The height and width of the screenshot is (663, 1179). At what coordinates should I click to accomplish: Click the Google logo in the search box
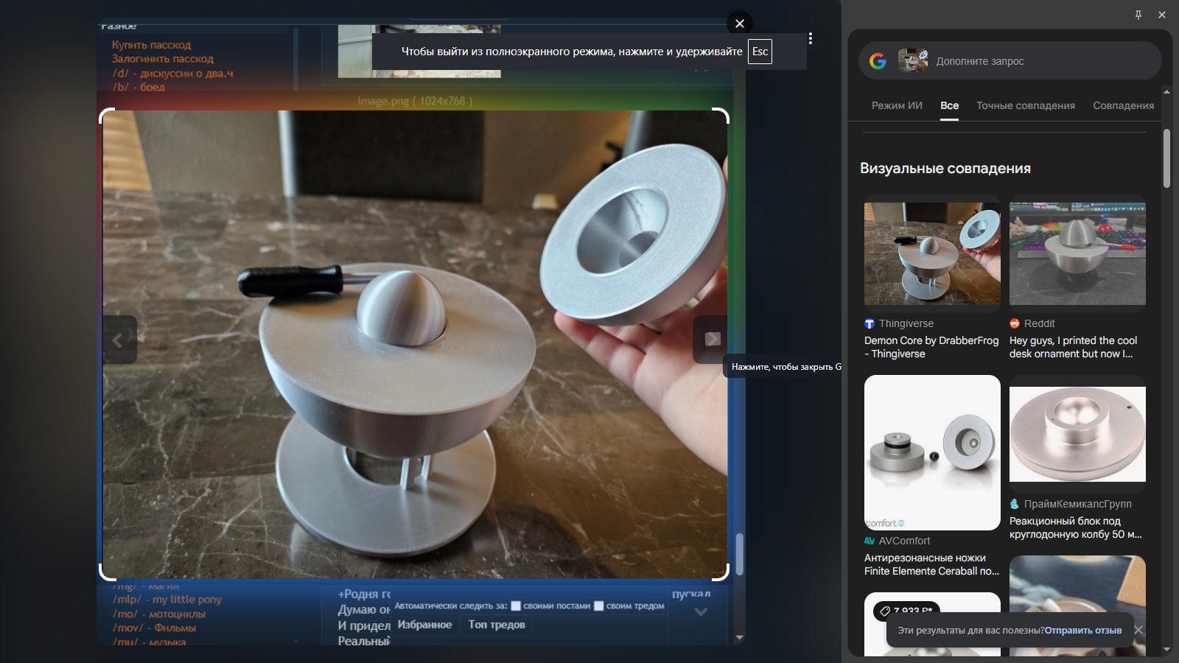coord(878,61)
